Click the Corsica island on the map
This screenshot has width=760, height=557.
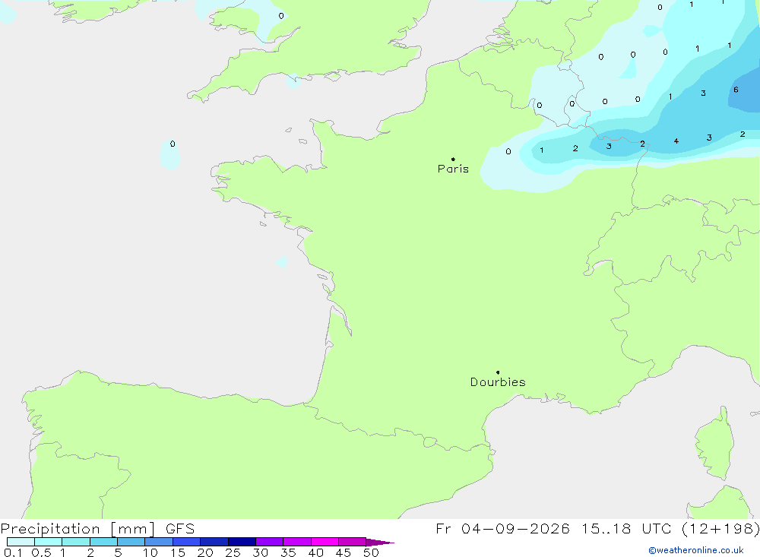(715, 444)
